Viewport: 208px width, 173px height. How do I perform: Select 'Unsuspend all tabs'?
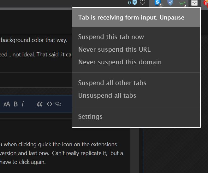pyautogui.click(x=107, y=95)
